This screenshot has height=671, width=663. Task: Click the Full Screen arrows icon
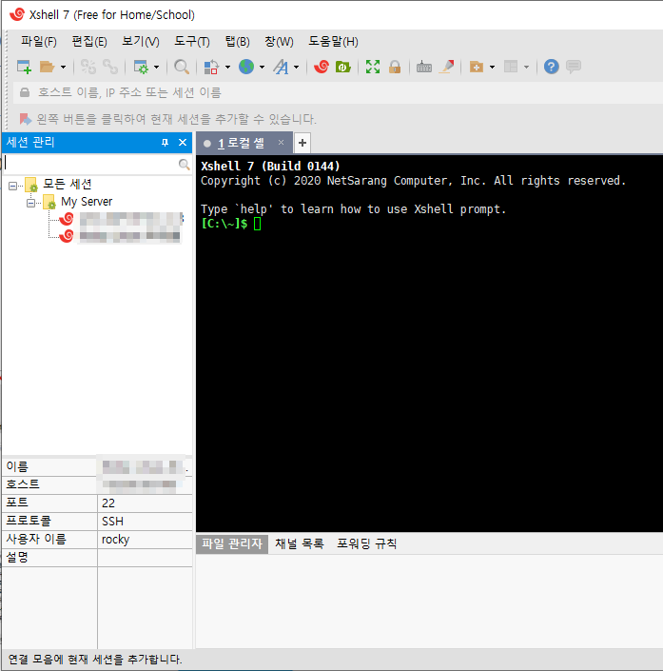pyautogui.click(x=373, y=67)
